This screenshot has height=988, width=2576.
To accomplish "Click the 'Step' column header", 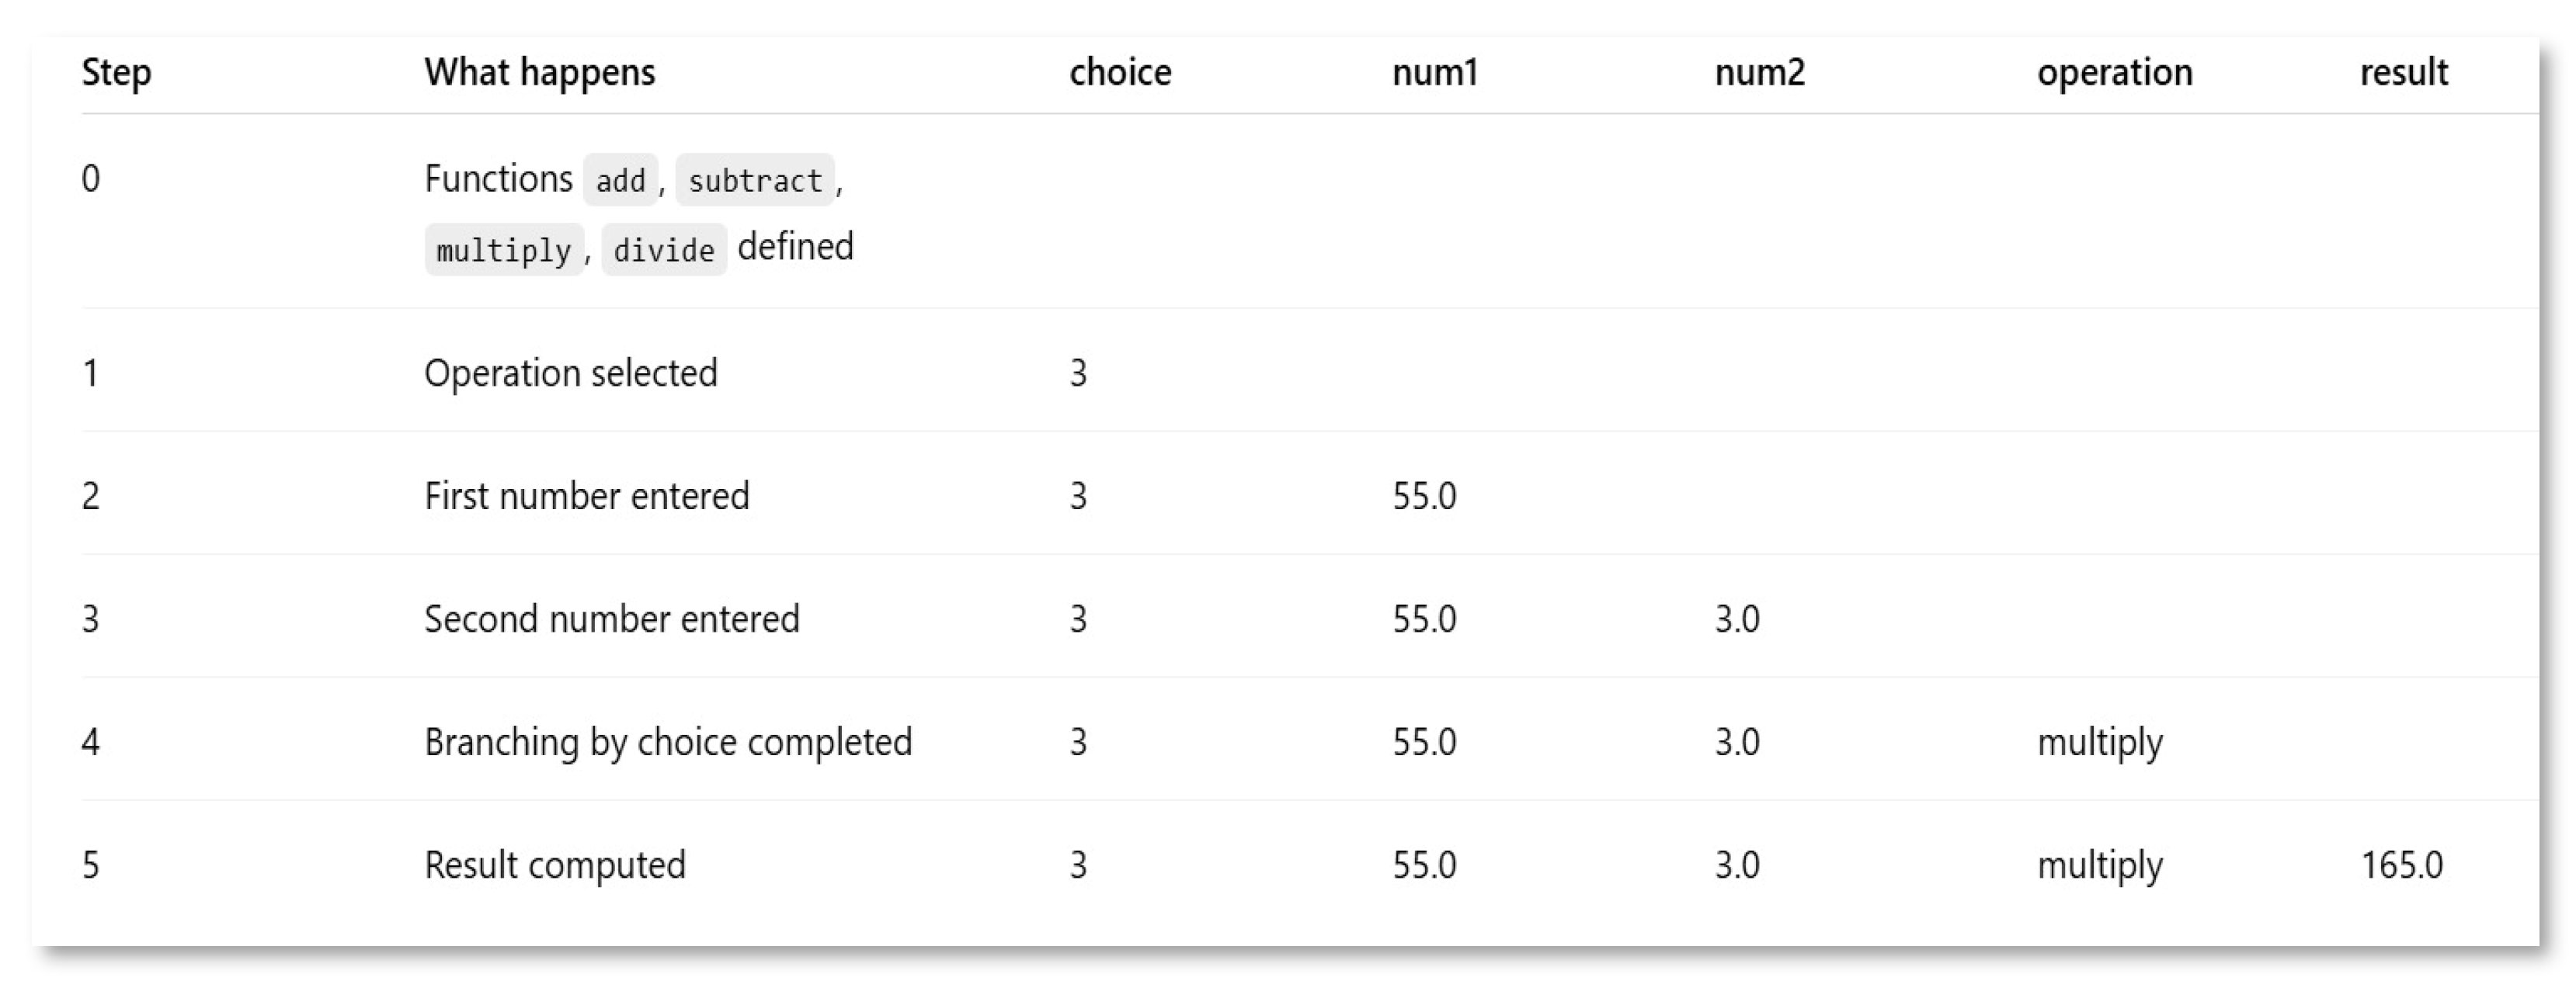I will click(x=116, y=73).
